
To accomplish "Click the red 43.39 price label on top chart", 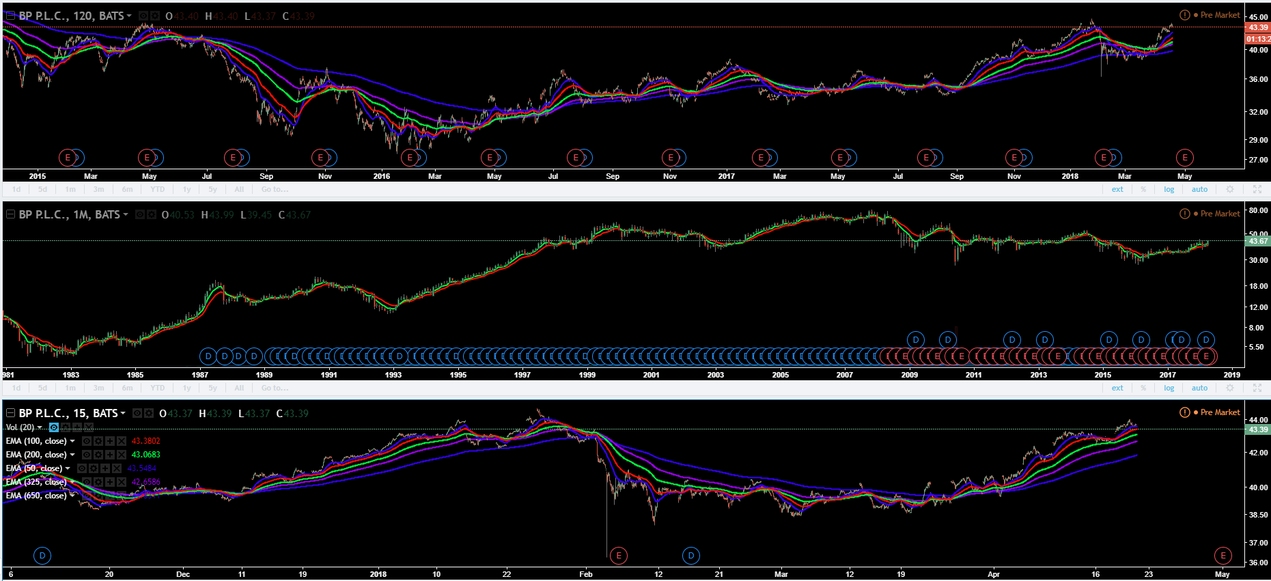I will pyautogui.click(x=1258, y=27).
